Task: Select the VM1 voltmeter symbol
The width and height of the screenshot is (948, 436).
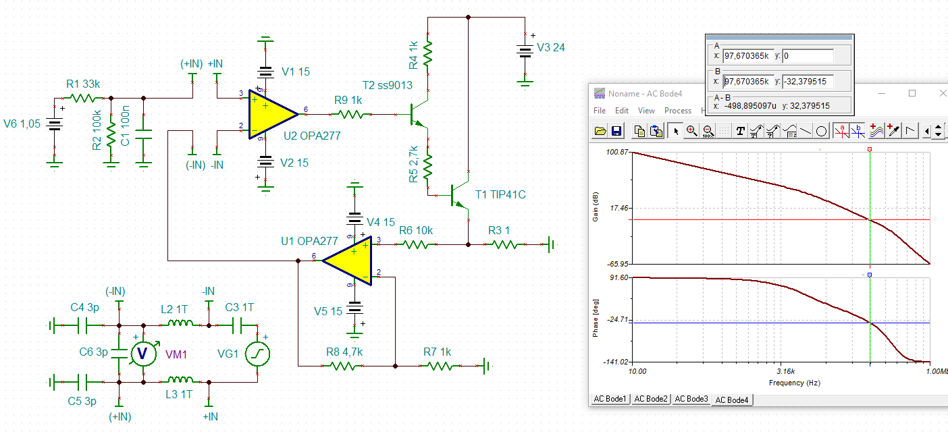Action: point(143,353)
